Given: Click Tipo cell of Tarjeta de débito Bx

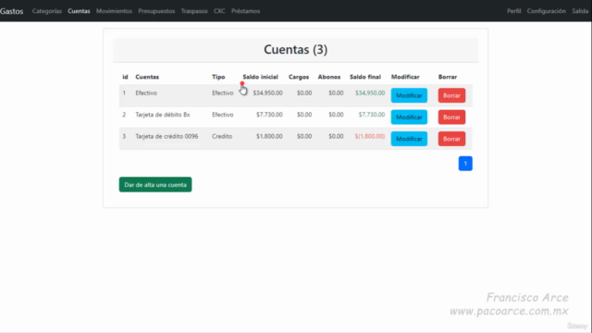Looking at the screenshot, I should point(222,115).
